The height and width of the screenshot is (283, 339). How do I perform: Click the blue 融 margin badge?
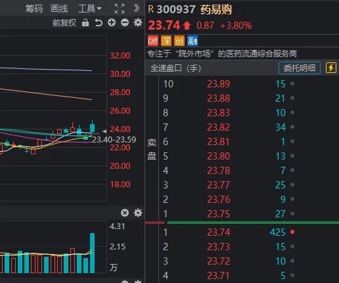[192, 41]
